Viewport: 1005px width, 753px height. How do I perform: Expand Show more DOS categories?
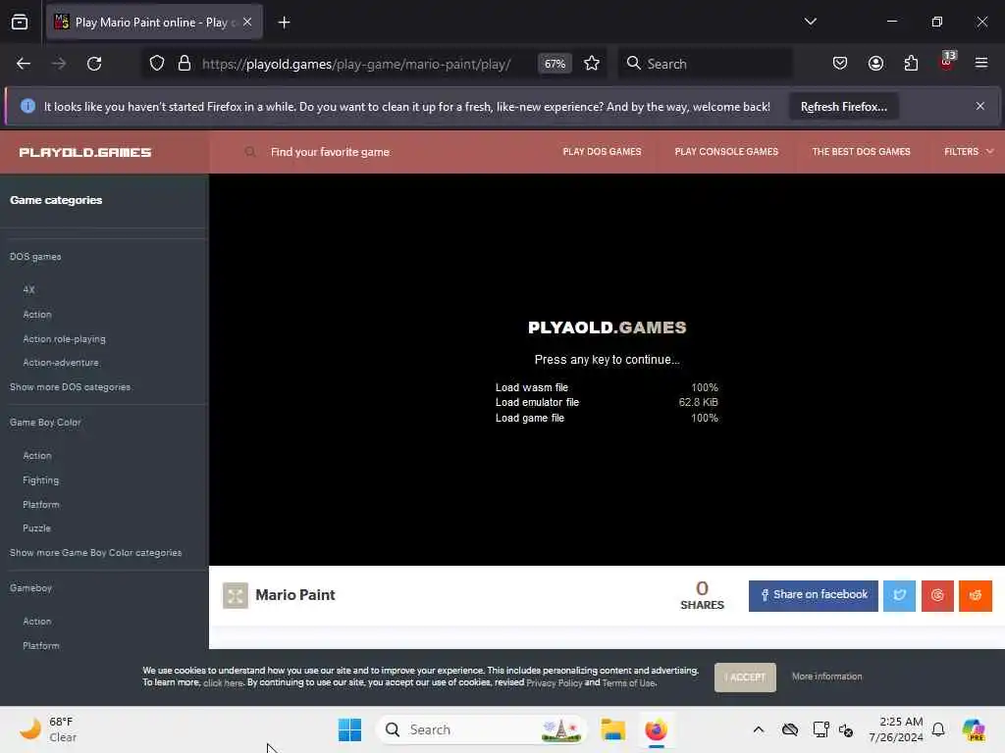[70, 386]
